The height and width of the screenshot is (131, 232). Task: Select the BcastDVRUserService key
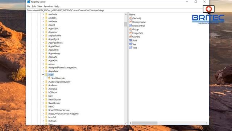pyautogui.click(x=59, y=110)
